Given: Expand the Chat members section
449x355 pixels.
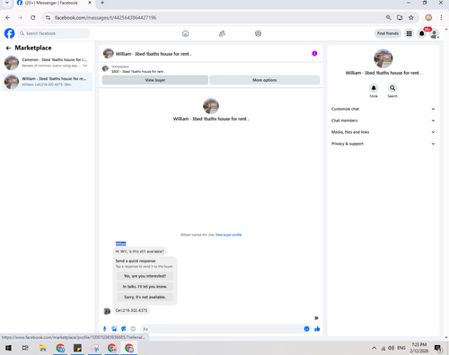Looking at the screenshot, I should pos(383,120).
